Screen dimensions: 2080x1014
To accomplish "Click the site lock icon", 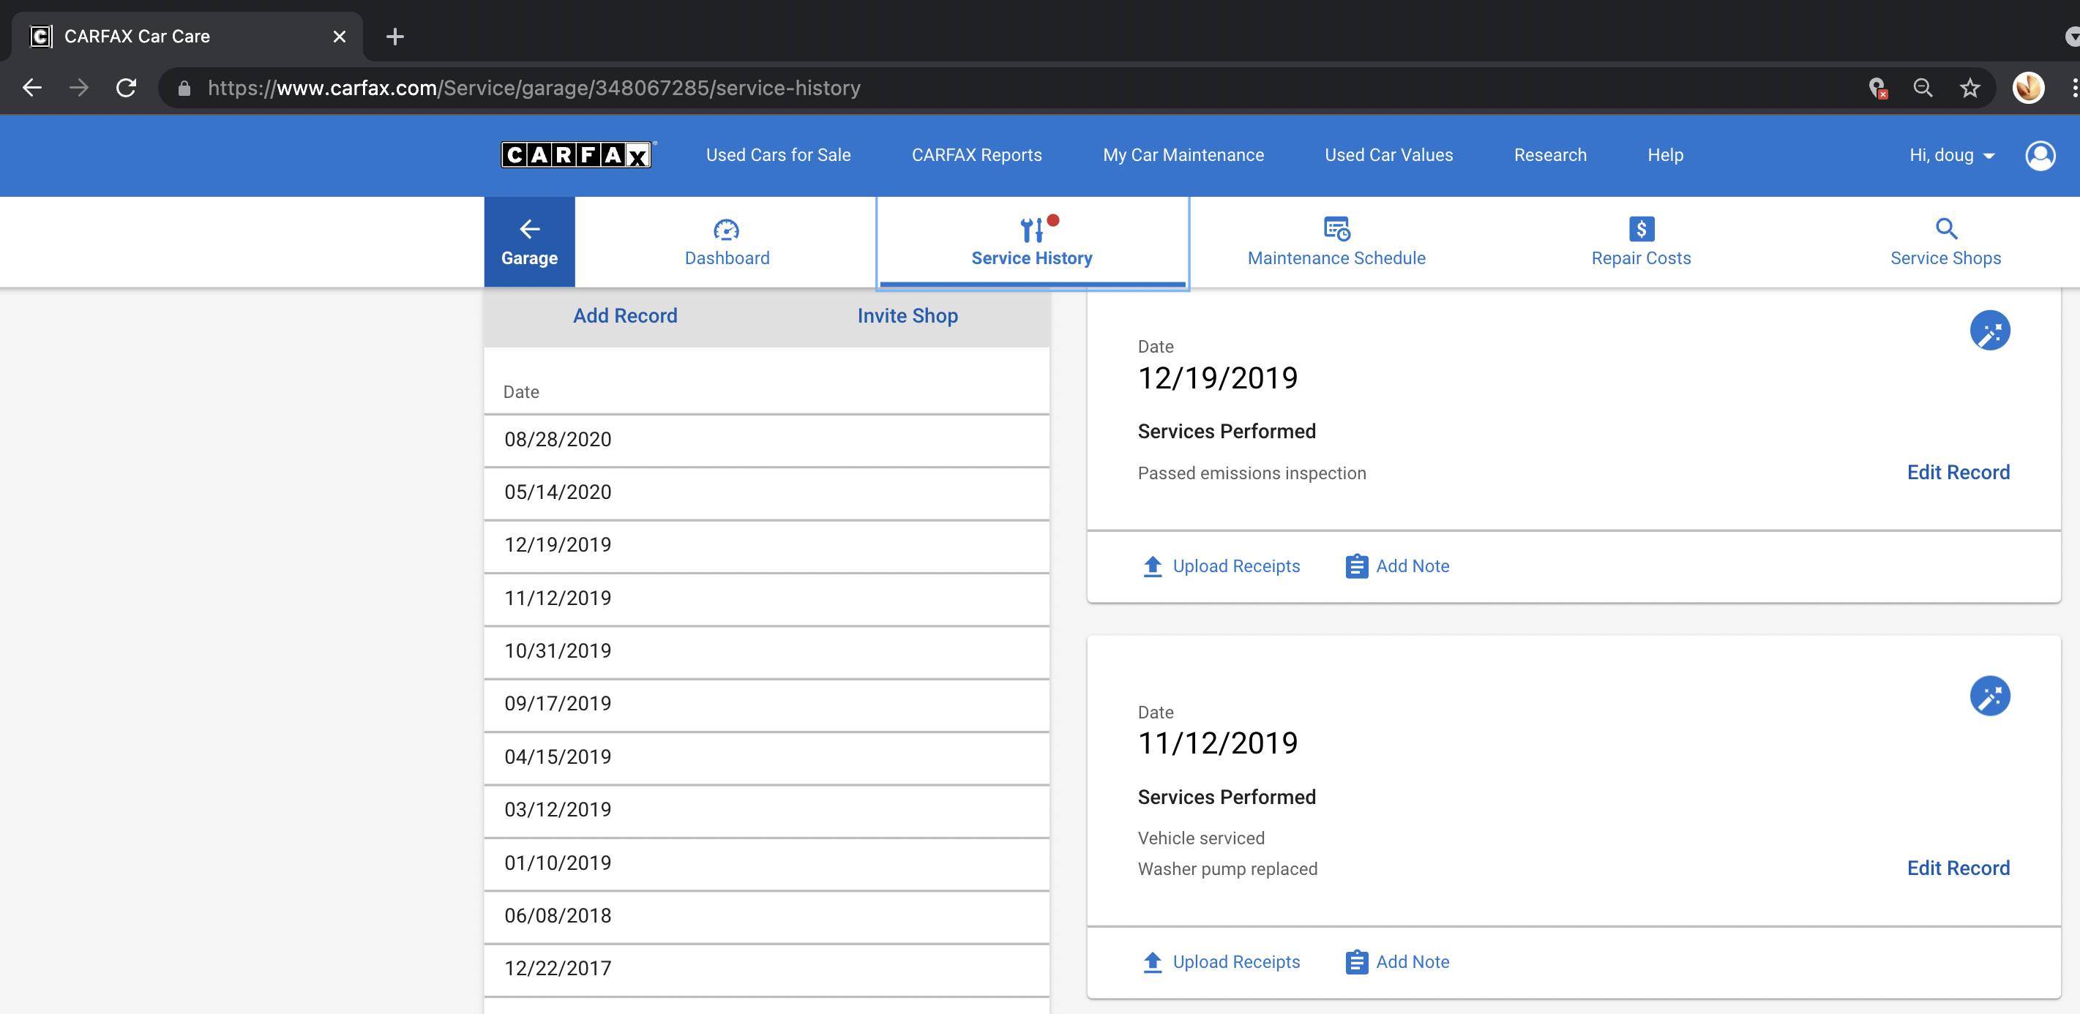I will [x=184, y=88].
